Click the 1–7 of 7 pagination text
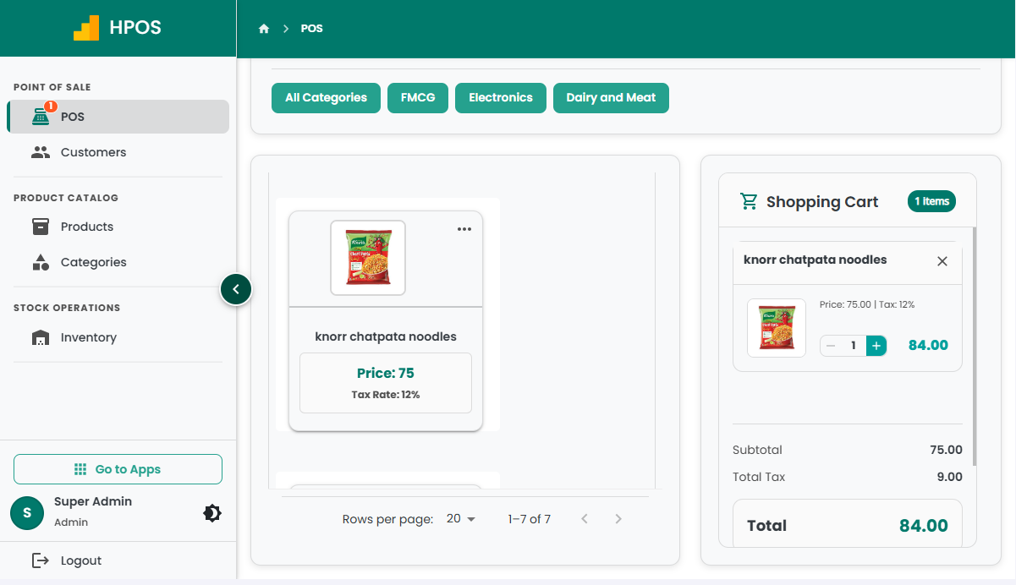 [530, 519]
